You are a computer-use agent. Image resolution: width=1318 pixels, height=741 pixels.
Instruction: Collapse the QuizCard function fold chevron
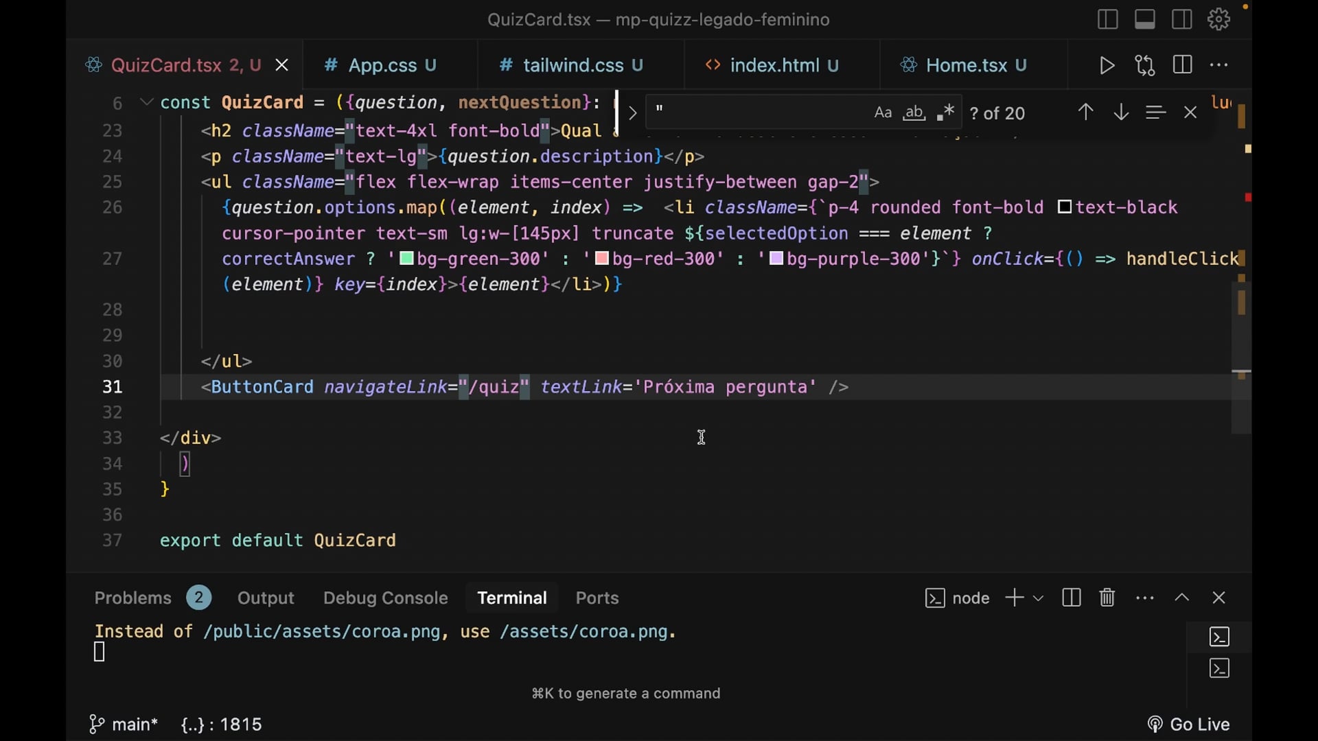[x=146, y=102]
